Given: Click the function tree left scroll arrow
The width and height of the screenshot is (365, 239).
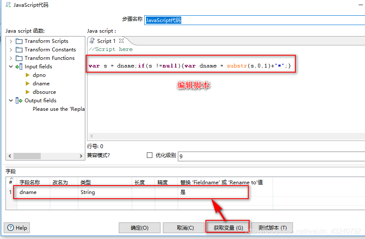Looking at the screenshot, I should tap(10, 156).
